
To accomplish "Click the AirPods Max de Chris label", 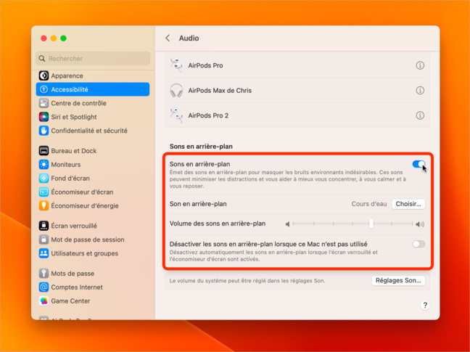I will pos(220,91).
